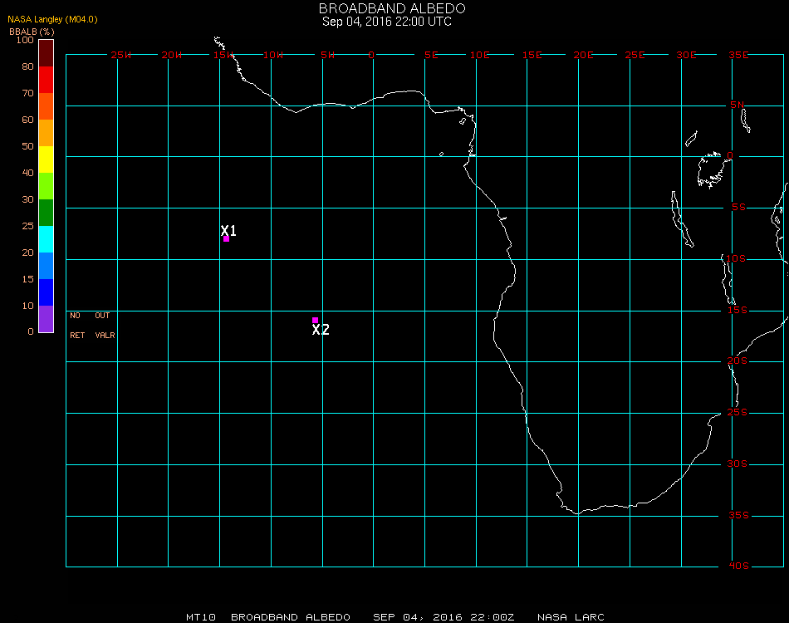
Task: Click the BROADBAND ALBEDO title text
Action: click(x=392, y=8)
